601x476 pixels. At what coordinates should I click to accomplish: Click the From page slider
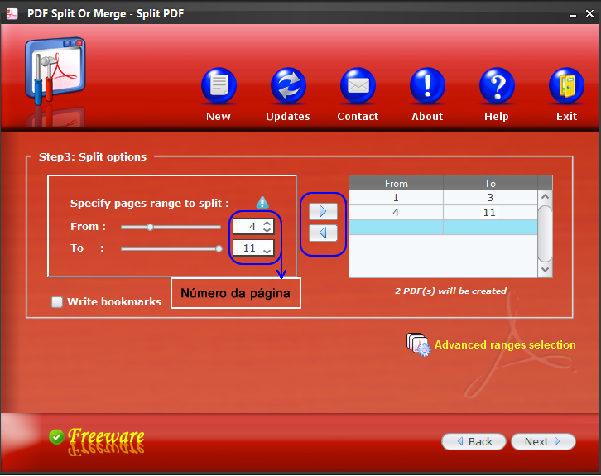(170, 226)
